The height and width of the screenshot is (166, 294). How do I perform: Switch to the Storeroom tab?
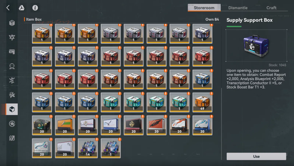tap(204, 8)
